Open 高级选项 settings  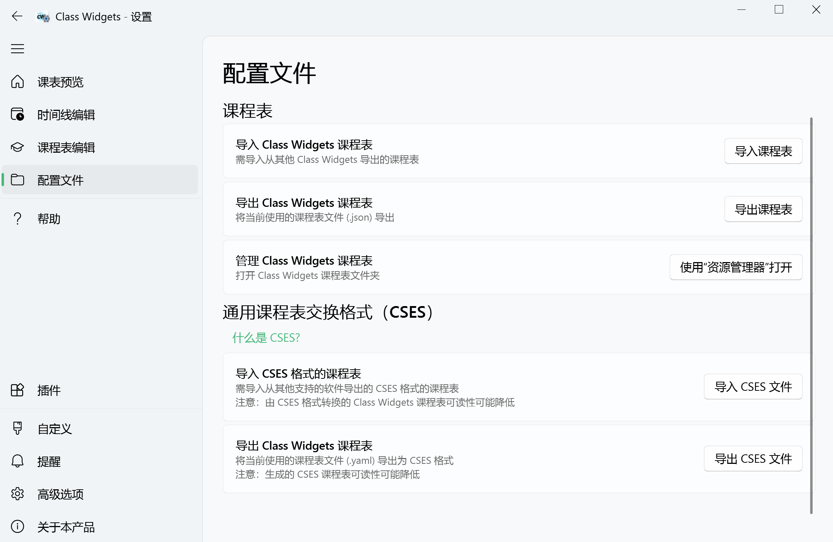[x=100, y=494]
